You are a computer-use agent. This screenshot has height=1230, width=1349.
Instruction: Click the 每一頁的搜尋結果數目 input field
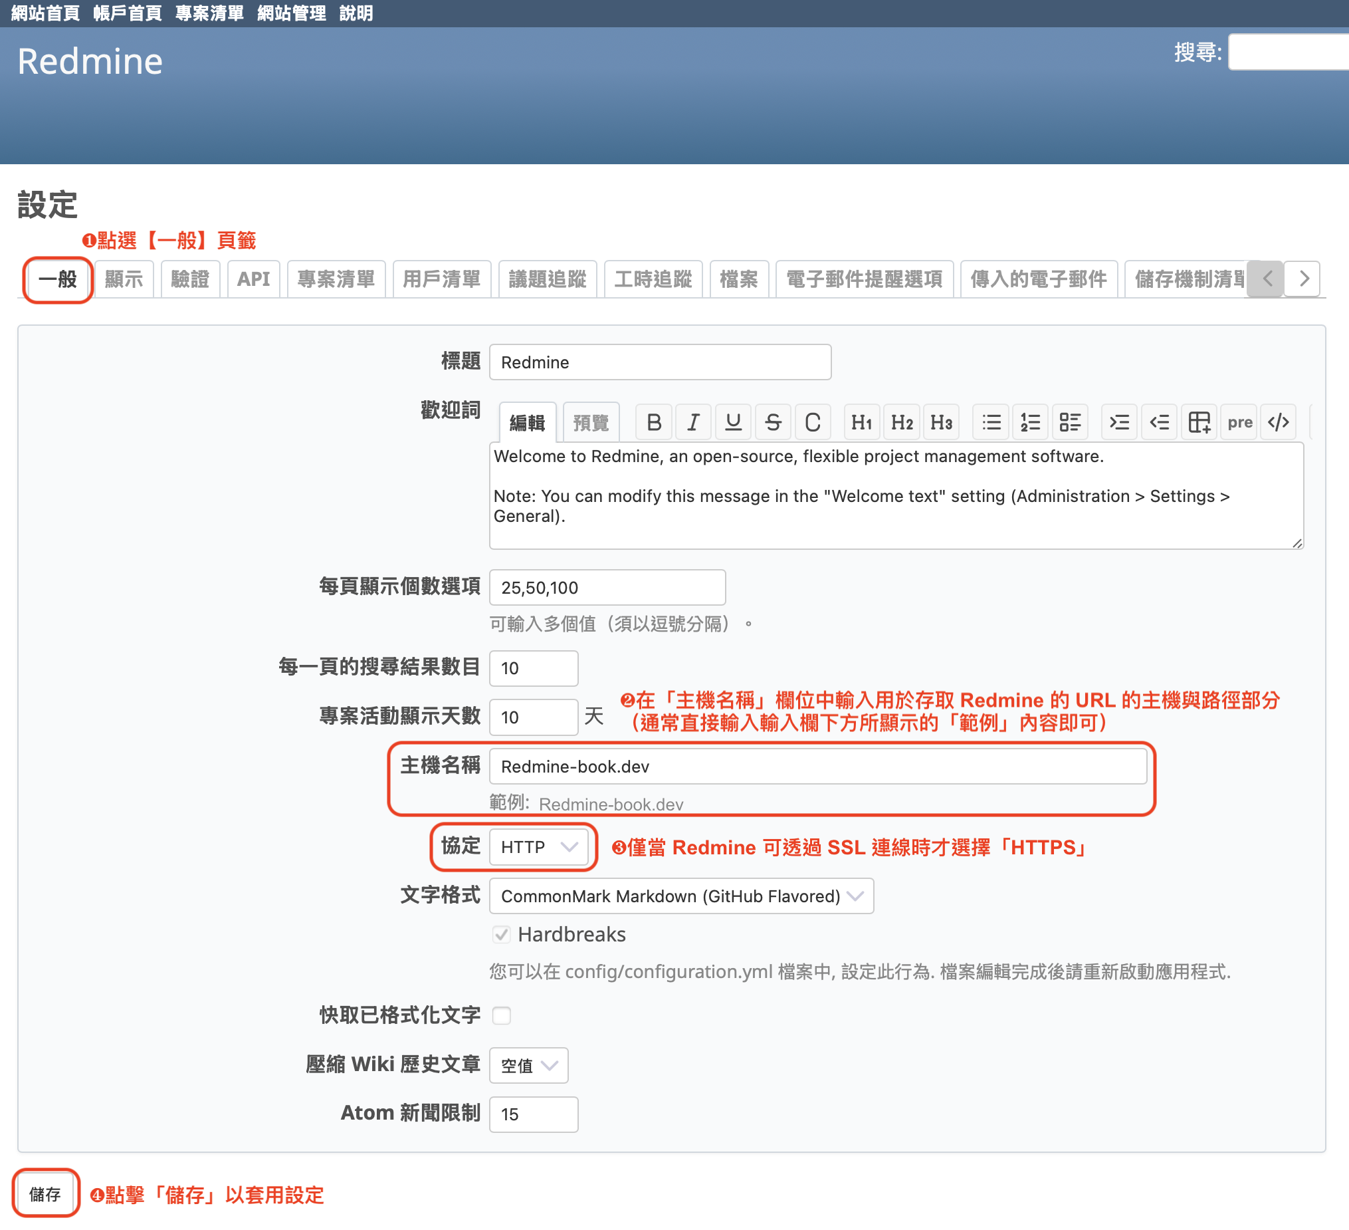(x=534, y=668)
